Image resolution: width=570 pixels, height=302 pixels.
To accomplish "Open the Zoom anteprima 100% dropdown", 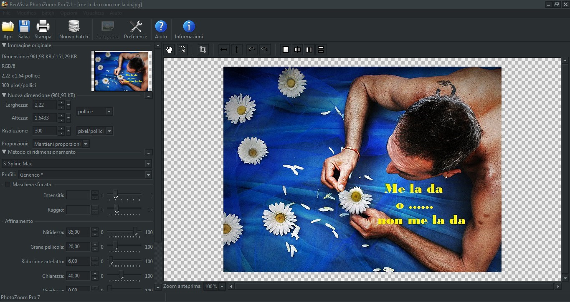I will pyautogui.click(x=214, y=287).
